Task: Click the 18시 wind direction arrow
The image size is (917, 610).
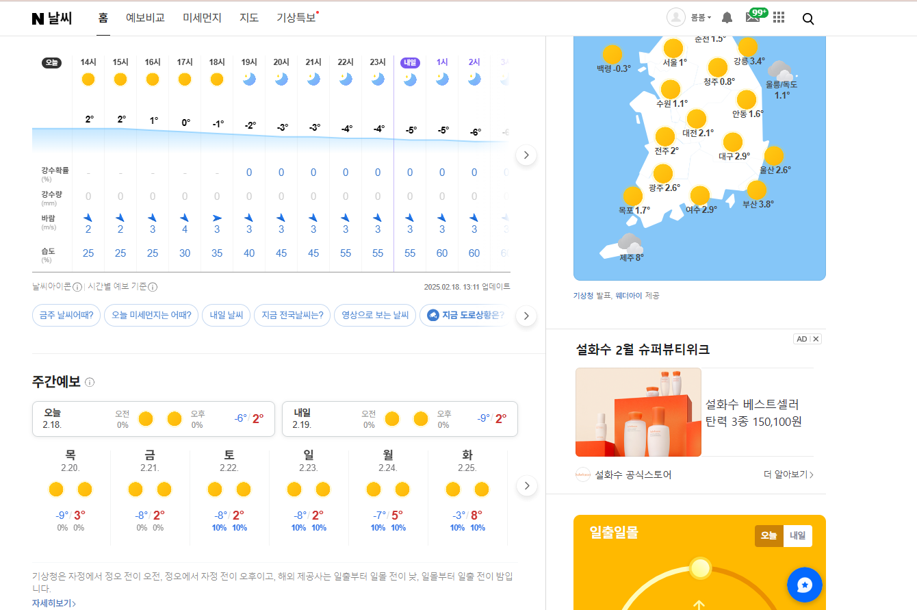Action: point(217,218)
